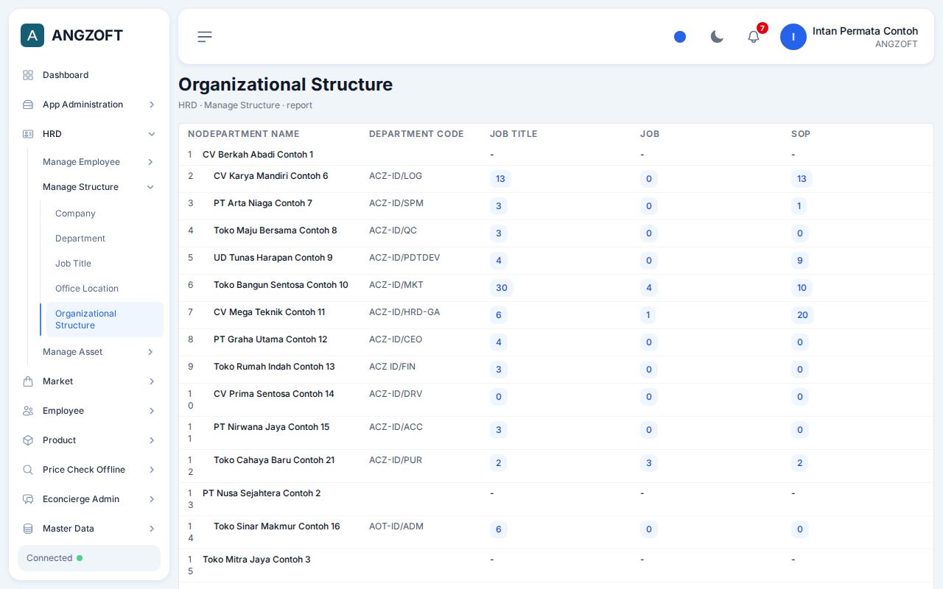Collapse the HRD section chevron

(x=152, y=134)
